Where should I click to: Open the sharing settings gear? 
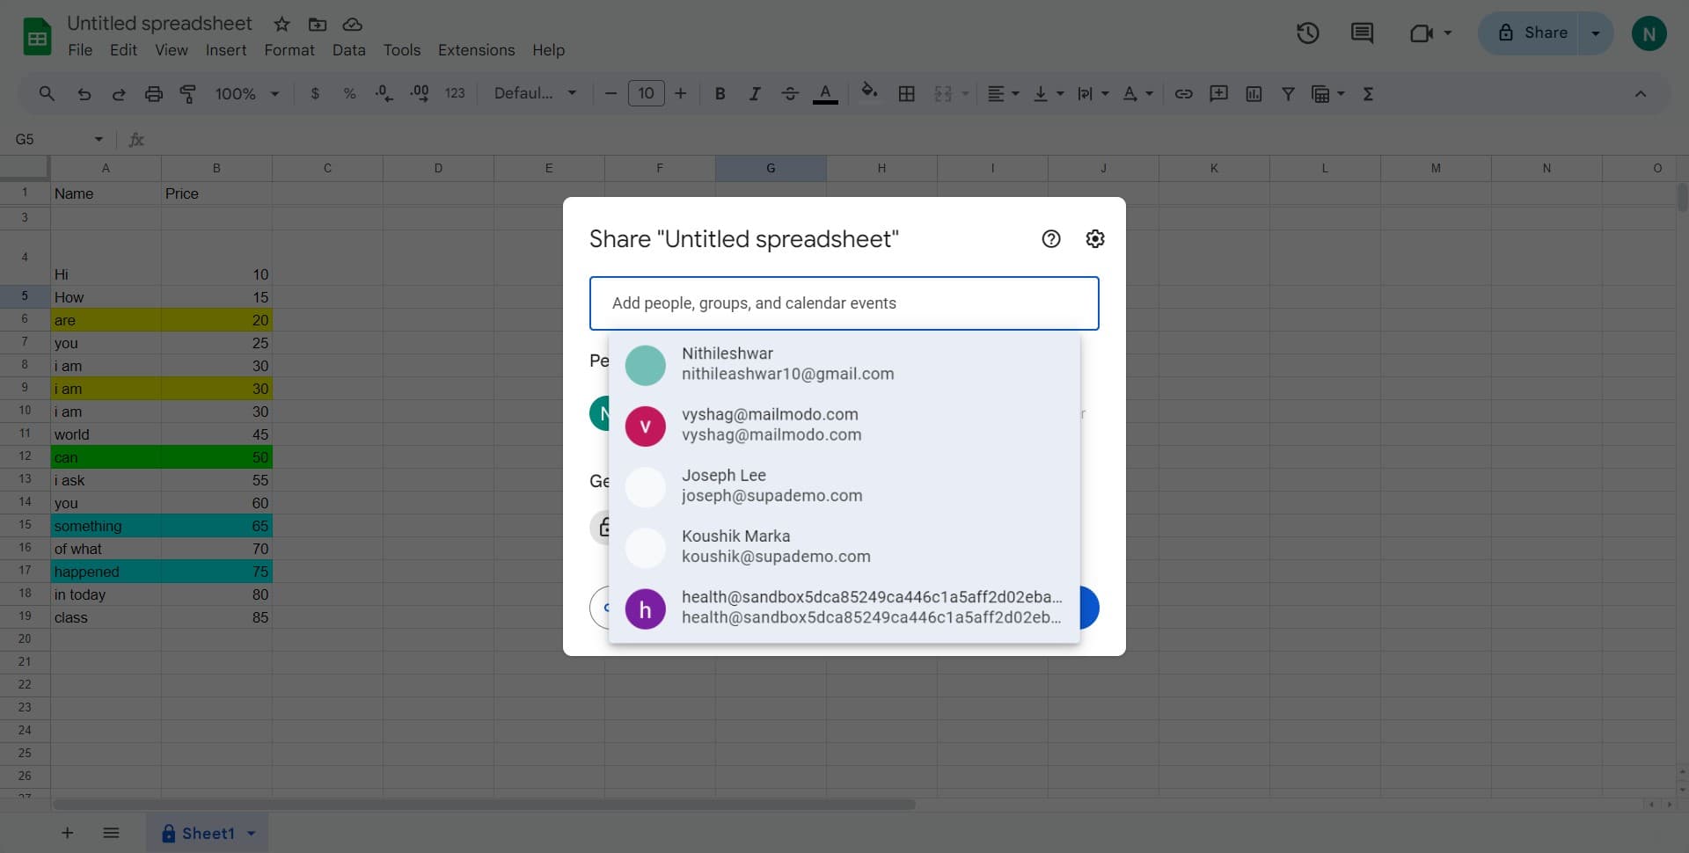coord(1094,238)
